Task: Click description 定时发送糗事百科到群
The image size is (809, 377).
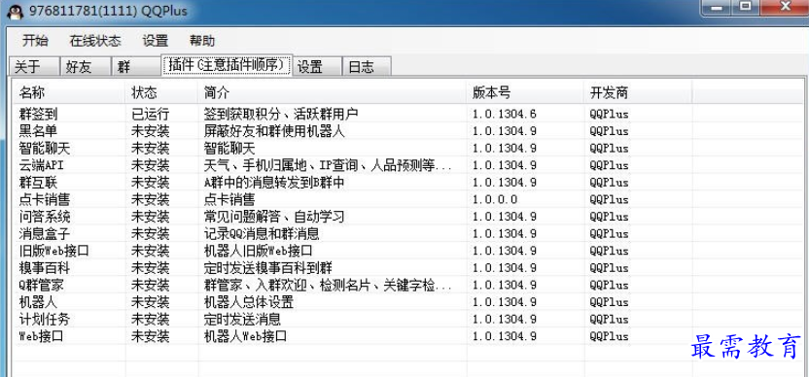Action: (268, 267)
